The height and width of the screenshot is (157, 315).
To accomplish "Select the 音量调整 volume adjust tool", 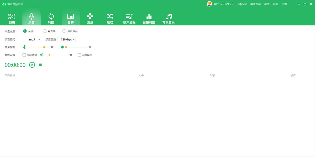I will point(149,18).
